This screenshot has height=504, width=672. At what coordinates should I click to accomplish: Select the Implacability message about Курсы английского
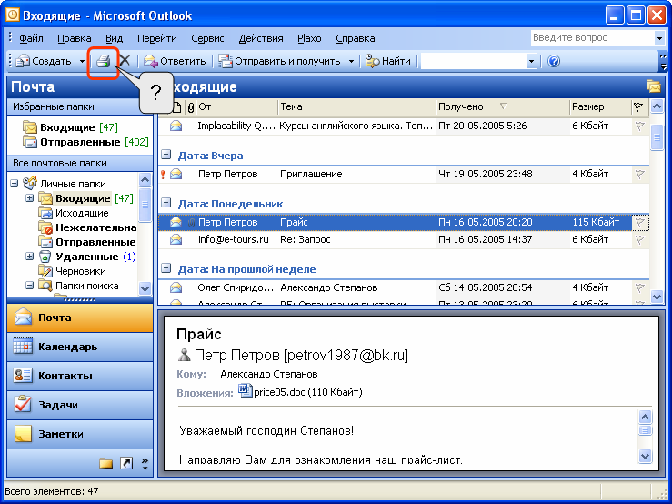coord(404,126)
